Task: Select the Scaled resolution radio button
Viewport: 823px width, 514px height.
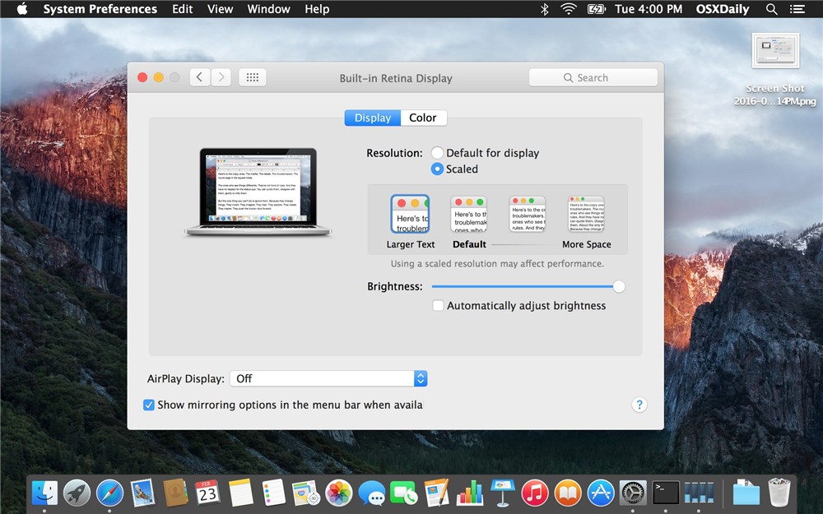Action: click(x=437, y=169)
